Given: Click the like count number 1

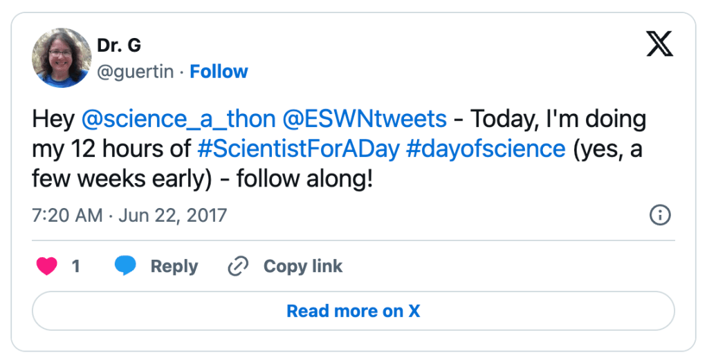Looking at the screenshot, I should click(76, 266).
